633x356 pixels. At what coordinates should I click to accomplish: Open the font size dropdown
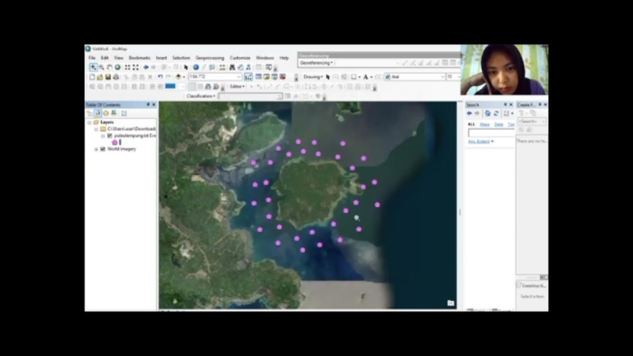[458, 77]
